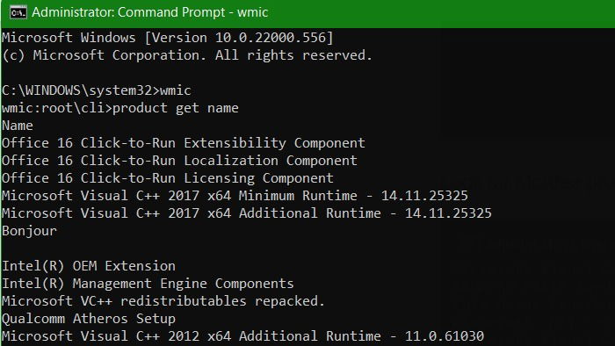Click the version number 11.0.61030

[x=445, y=336]
